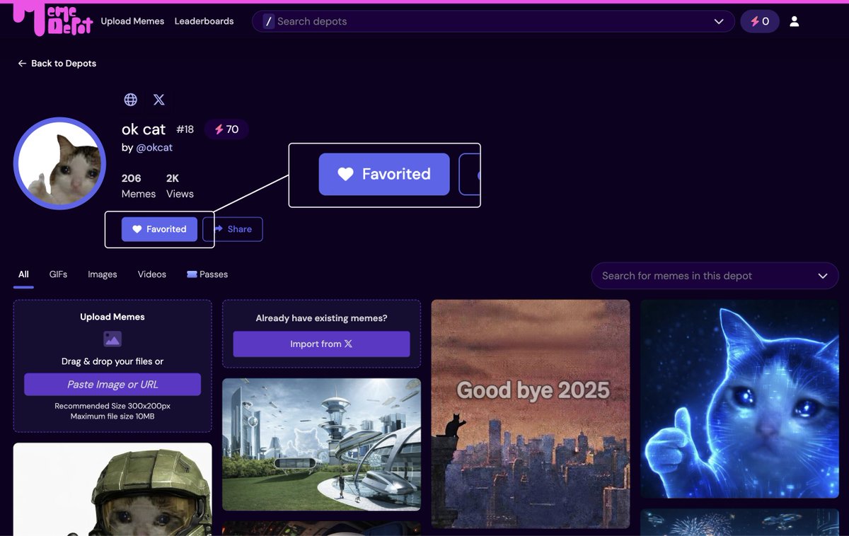Click the image icon in Upload Memes box

(112, 339)
